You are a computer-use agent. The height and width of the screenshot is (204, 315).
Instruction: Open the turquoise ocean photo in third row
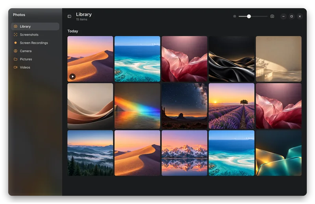(232, 153)
